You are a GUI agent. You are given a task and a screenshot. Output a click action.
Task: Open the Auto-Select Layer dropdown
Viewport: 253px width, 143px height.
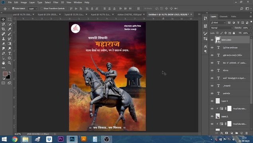pyautogui.click(x=33, y=8)
